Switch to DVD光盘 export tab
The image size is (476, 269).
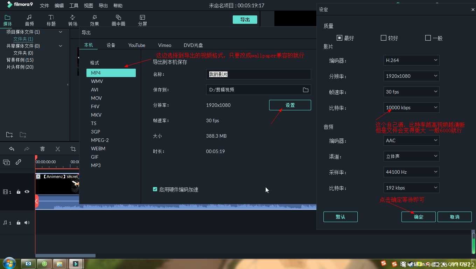[193, 45]
